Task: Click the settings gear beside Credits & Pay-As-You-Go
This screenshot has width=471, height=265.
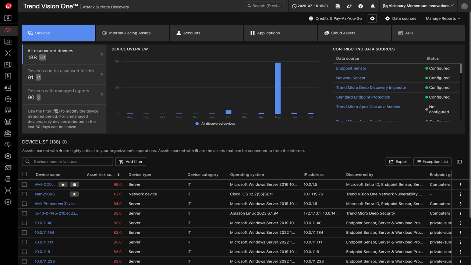Action: [372, 18]
